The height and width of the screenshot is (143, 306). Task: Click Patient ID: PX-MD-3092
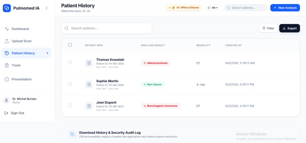coord(110,64)
